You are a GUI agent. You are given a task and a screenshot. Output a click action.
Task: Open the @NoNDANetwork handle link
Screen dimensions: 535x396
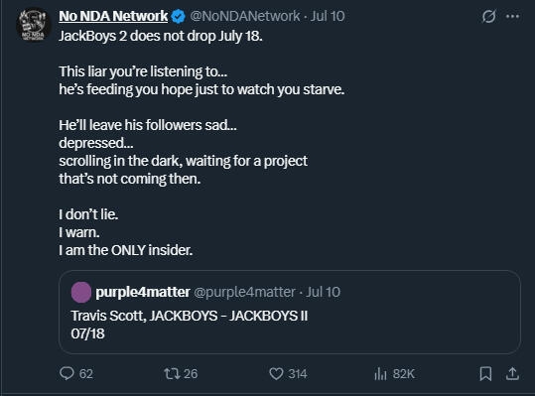(x=245, y=16)
